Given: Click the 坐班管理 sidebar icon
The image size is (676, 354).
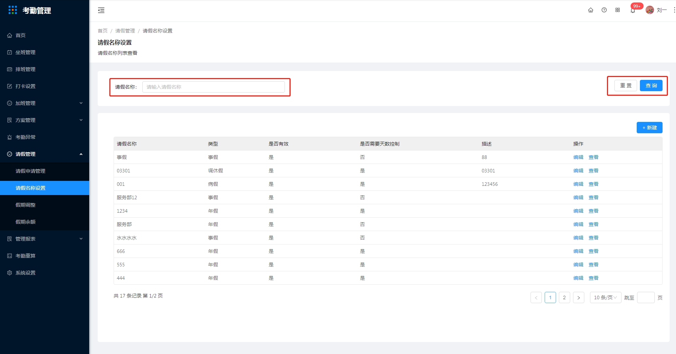Looking at the screenshot, I should point(10,52).
